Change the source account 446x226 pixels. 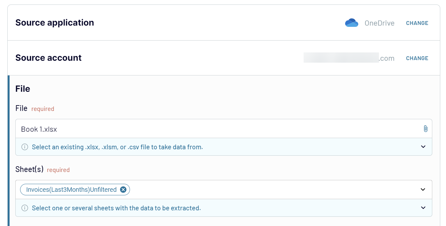417,58
